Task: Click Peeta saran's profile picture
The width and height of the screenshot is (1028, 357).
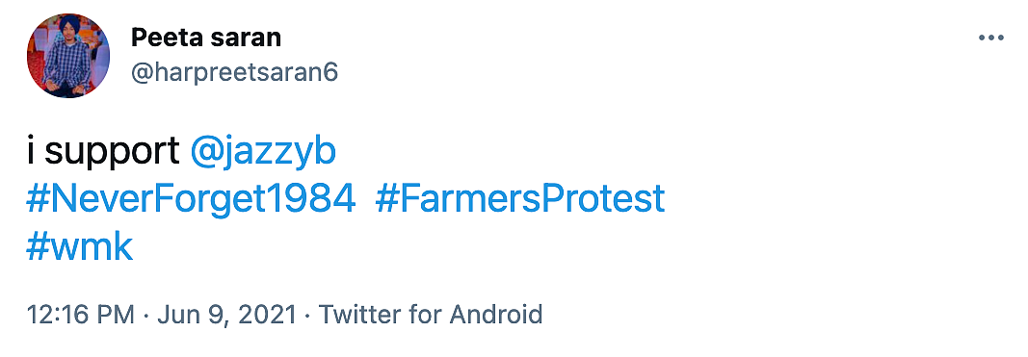Action: (x=68, y=56)
